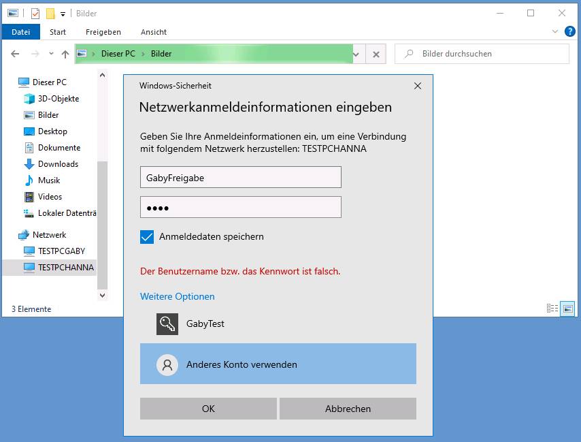The image size is (581, 442).
Task: Expand the chevron before Bilder in the address bar
Action: [143, 54]
